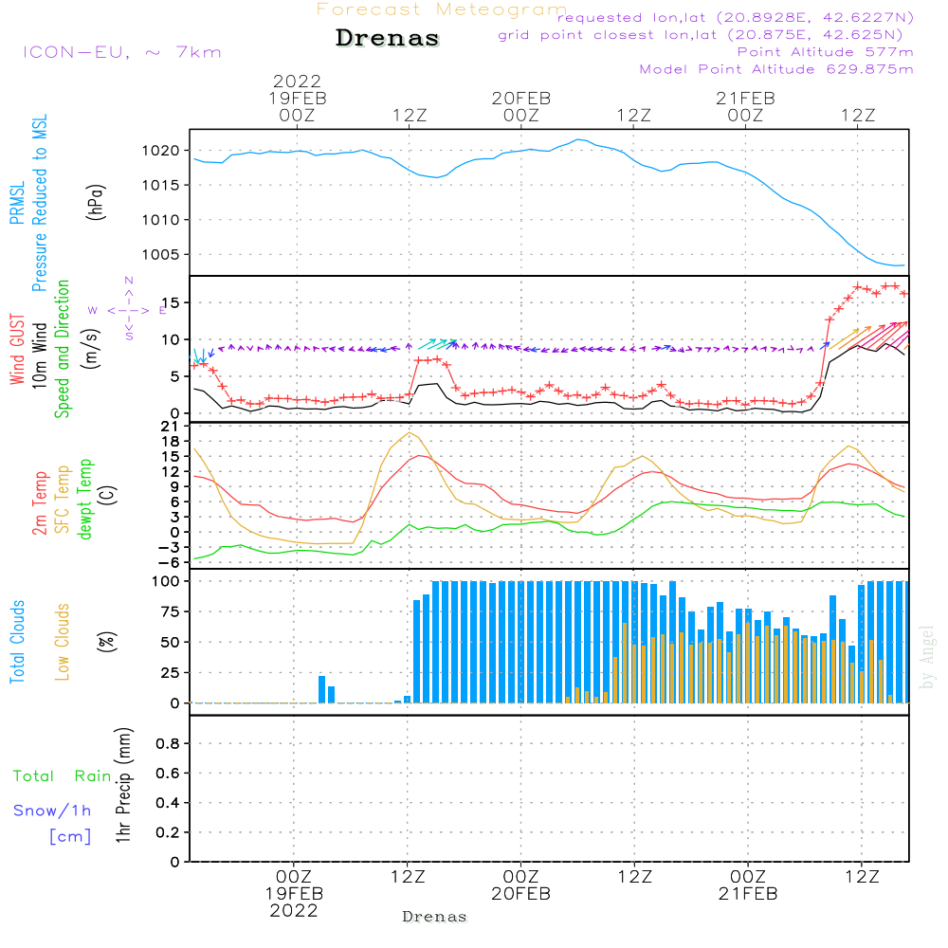Click the 'Snow/1h' blue legend label

(x=52, y=811)
